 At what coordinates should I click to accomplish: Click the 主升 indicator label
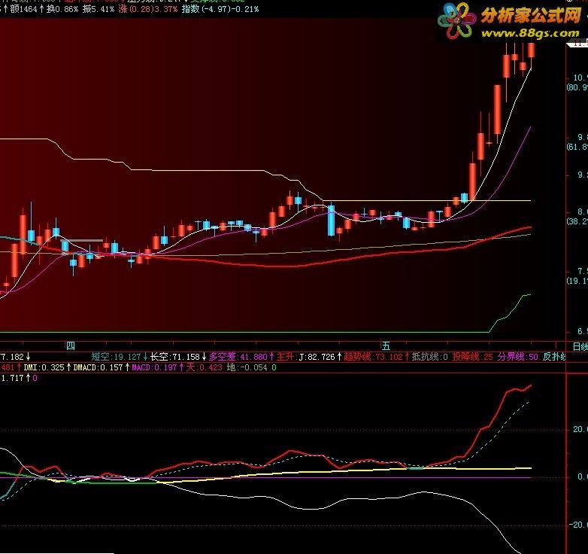[x=286, y=357]
